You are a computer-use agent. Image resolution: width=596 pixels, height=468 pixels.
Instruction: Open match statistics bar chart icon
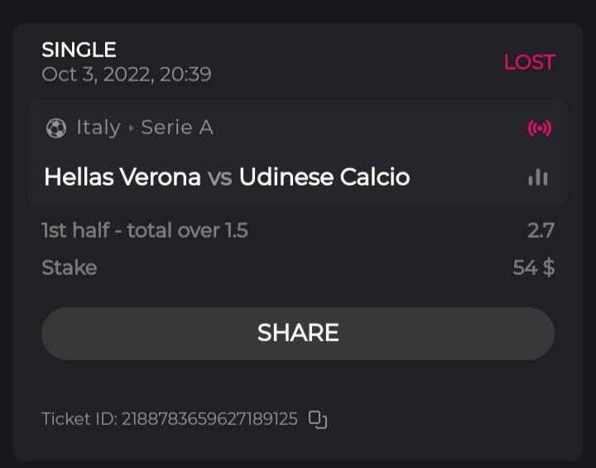[x=538, y=177]
